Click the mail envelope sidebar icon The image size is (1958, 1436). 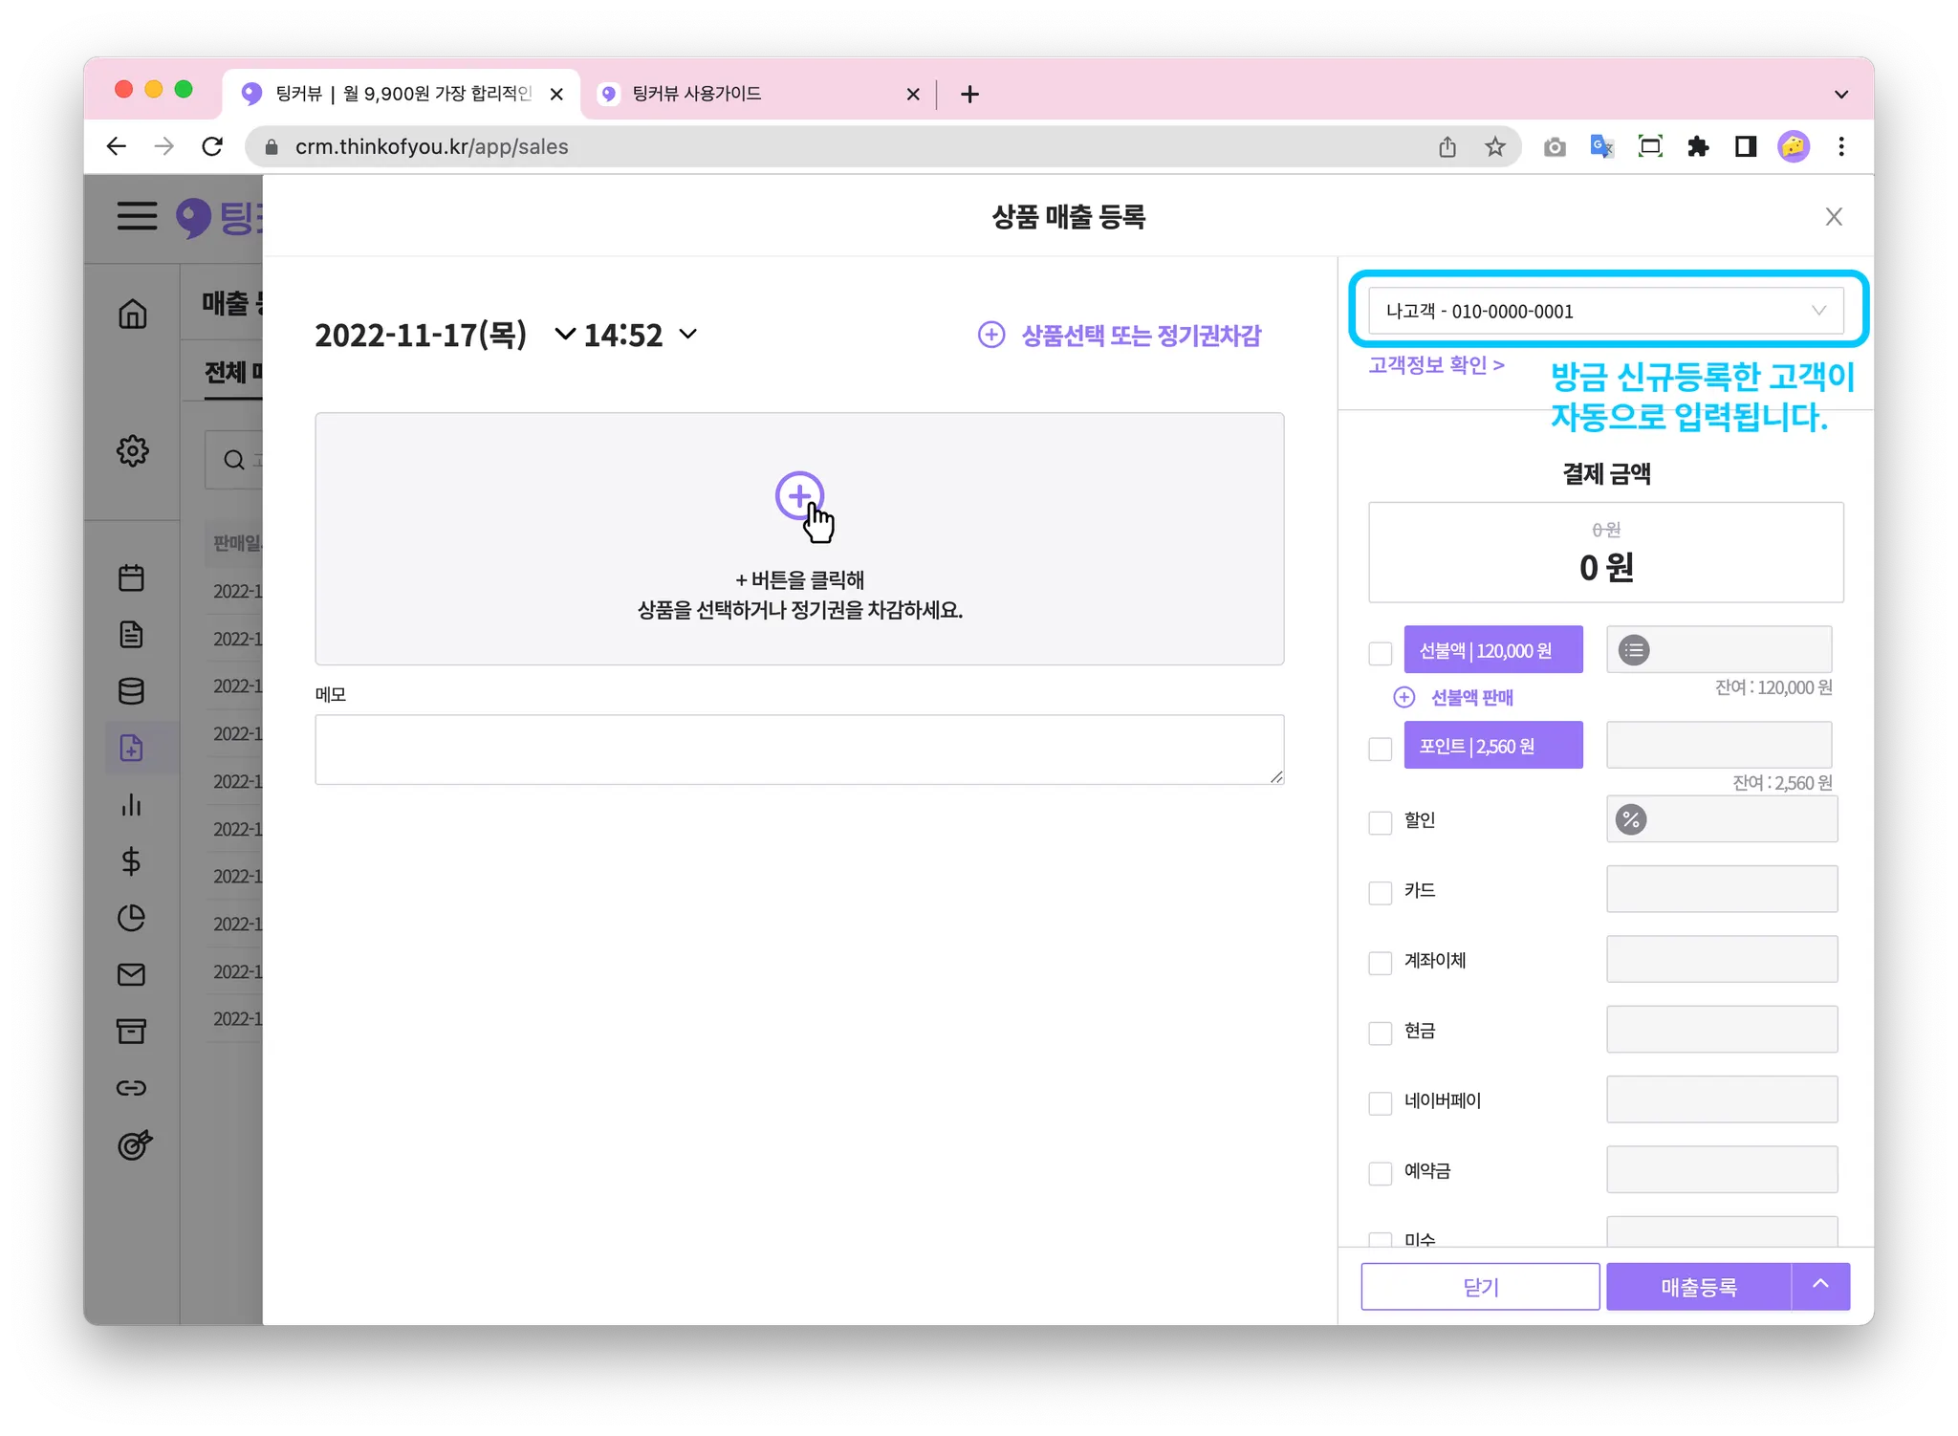(x=131, y=974)
